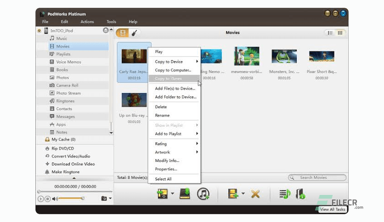Choose Add File(s) to Device...

coord(175,89)
